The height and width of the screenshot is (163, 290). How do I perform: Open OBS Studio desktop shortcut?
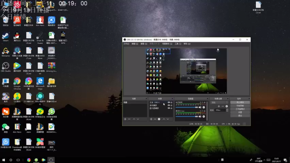[5, 67]
